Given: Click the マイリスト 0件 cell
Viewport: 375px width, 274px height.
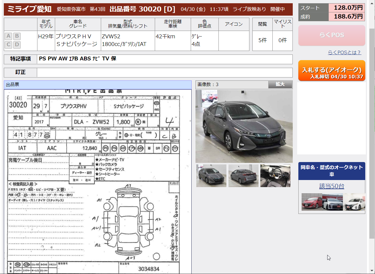Looking at the screenshot, I should pyautogui.click(x=282, y=40).
